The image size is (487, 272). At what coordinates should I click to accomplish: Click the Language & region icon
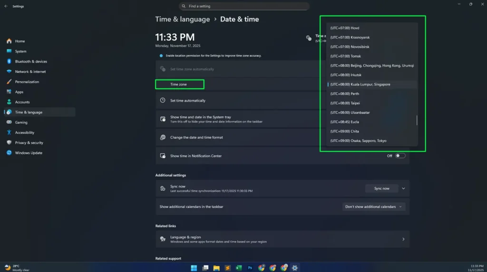(163, 239)
